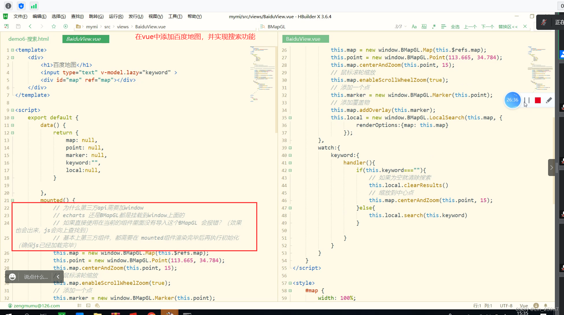564x315 pixels.
Task: Toggle whole word match in search
Action: click(424, 26)
